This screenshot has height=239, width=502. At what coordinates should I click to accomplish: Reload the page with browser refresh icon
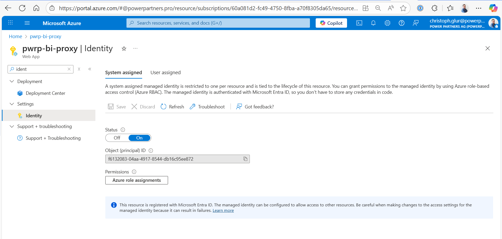[x=22, y=8]
